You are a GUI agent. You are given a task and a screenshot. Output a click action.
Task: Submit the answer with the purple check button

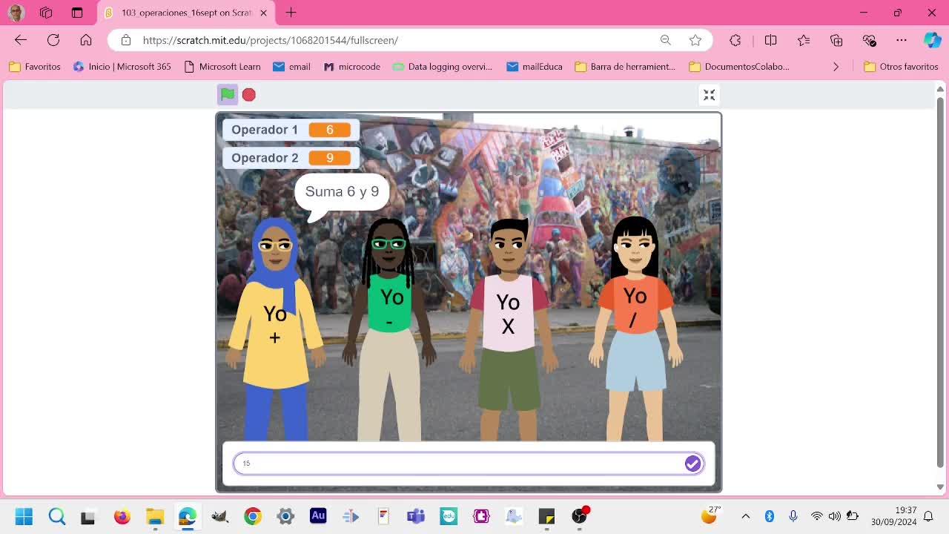point(692,464)
